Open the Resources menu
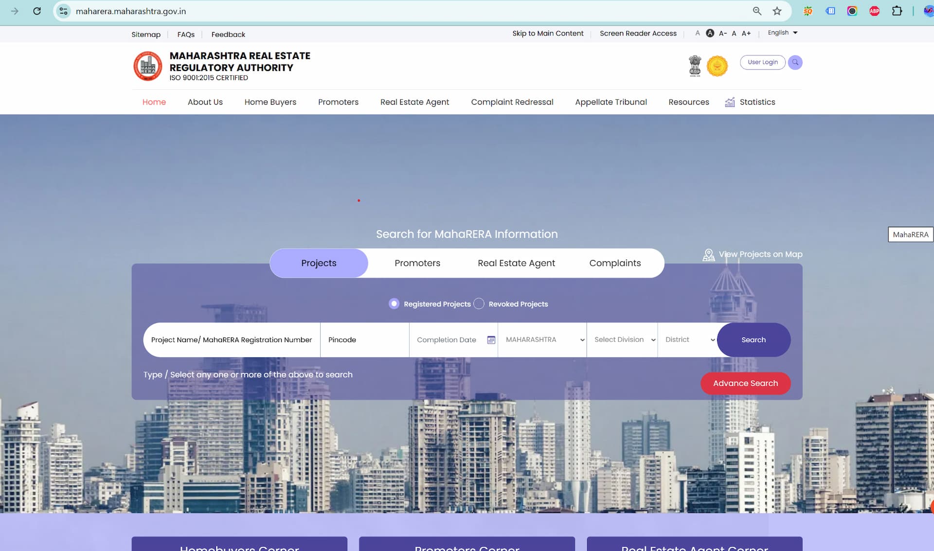 [x=689, y=102]
